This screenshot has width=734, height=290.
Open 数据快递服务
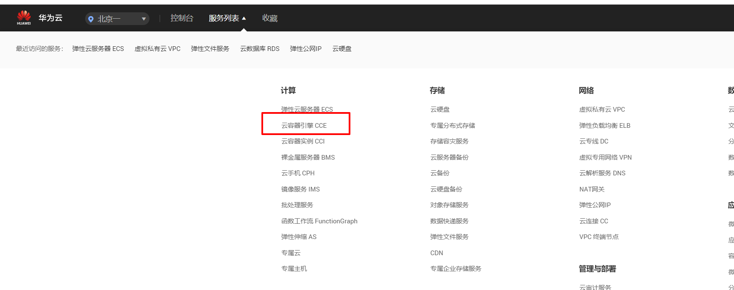point(450,221)
